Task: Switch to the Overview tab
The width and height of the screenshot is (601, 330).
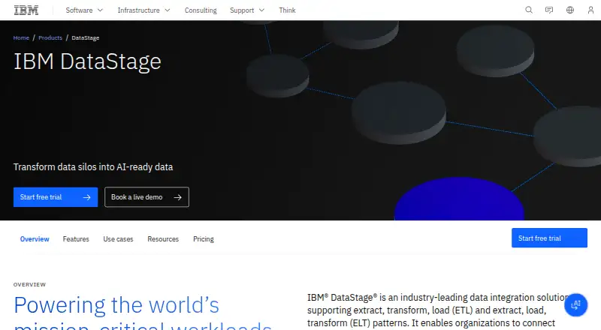Action: click(35, 239)
